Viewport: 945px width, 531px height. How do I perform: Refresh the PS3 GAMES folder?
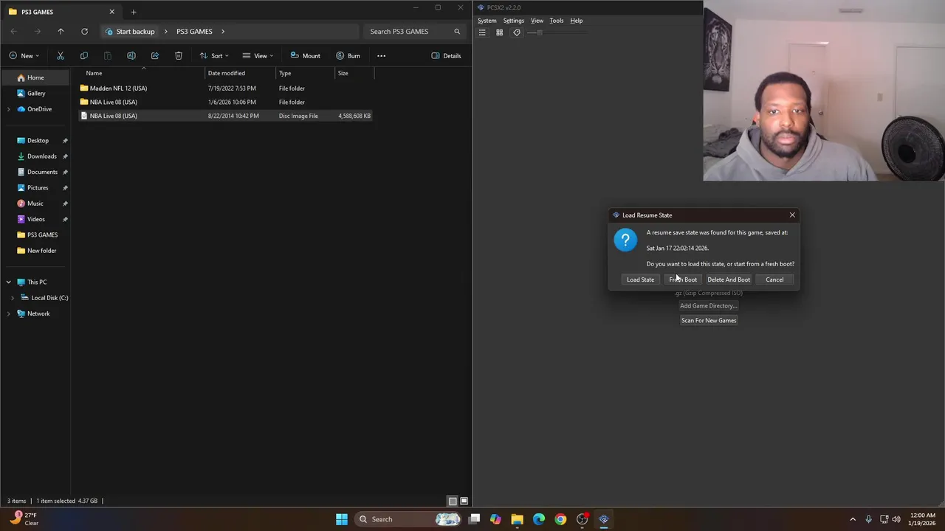click(x=84, y=32)
